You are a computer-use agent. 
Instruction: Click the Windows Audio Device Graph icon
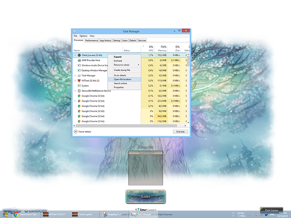79,65
